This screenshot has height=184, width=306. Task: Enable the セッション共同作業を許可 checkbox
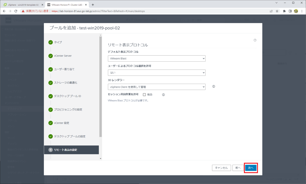pyautogui.click(x=144, y=94)
